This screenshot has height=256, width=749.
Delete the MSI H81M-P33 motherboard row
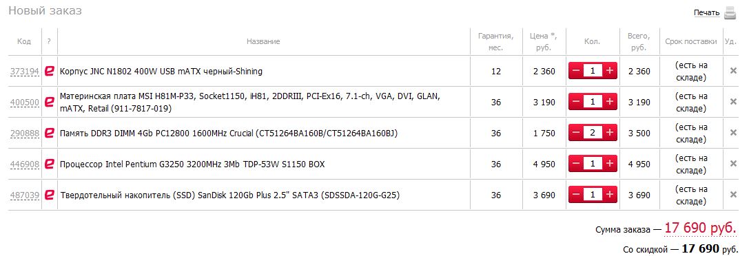coord(733,102)
